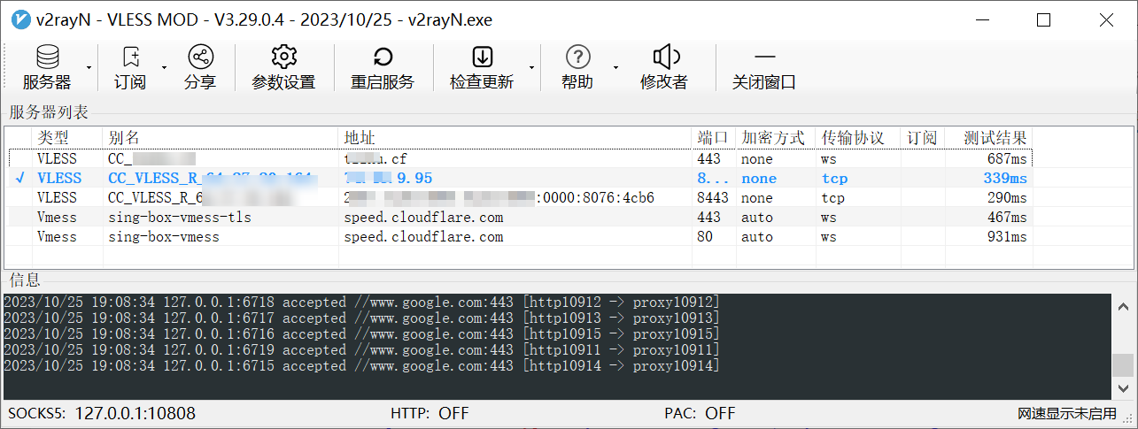Open the 服务器 (Servers) toolbar icon
The height and width of the screenshot is (429, 1138).
pos(47,58)
